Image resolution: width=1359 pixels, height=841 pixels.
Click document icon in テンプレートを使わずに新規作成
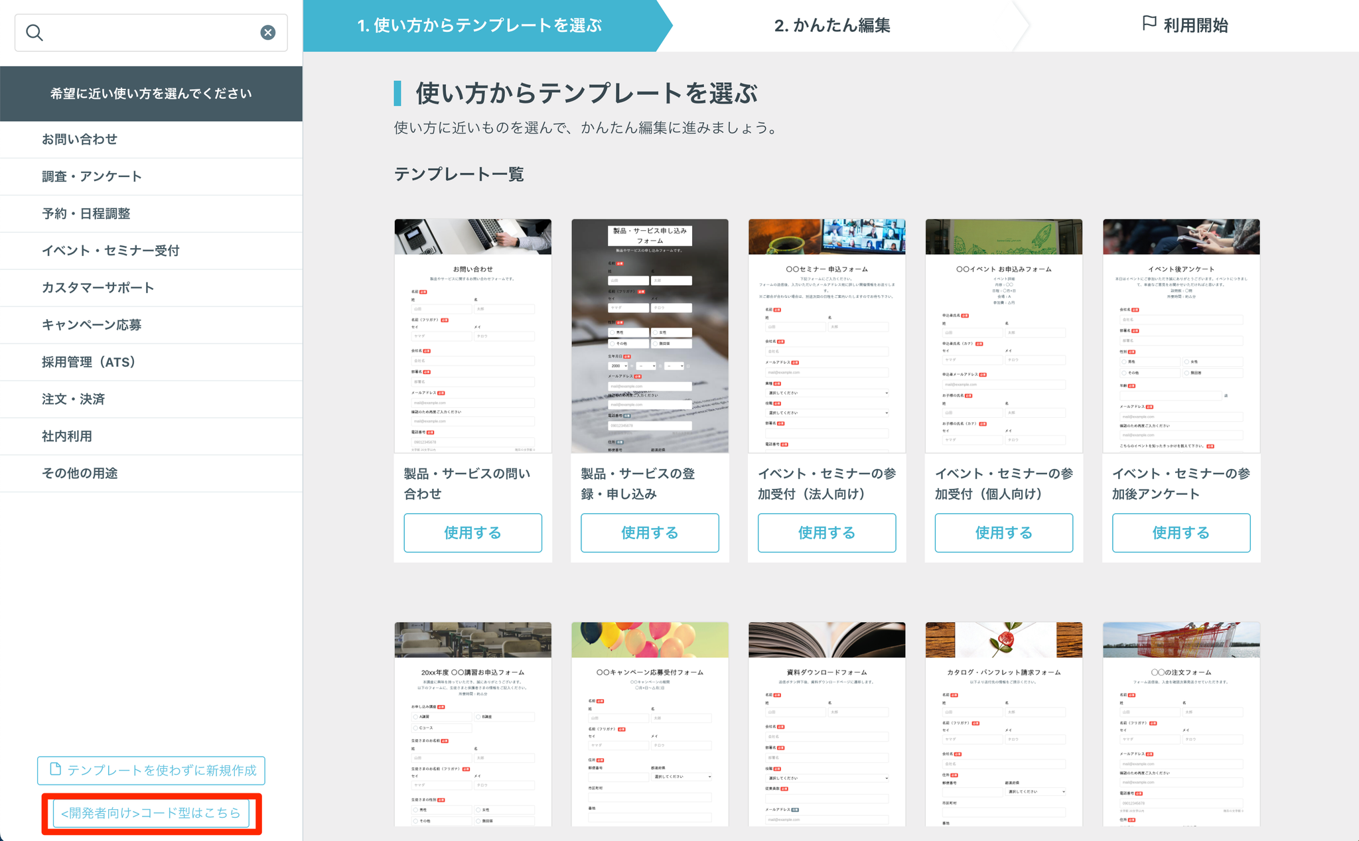[56, 769]
